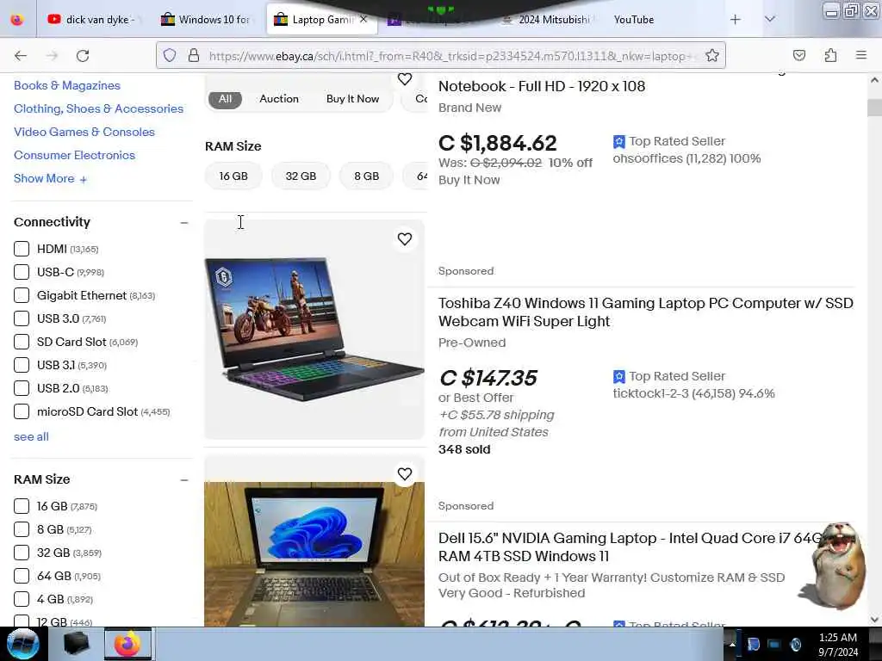Open Clothing, Shoes & Accessories category

pos(98,108)
